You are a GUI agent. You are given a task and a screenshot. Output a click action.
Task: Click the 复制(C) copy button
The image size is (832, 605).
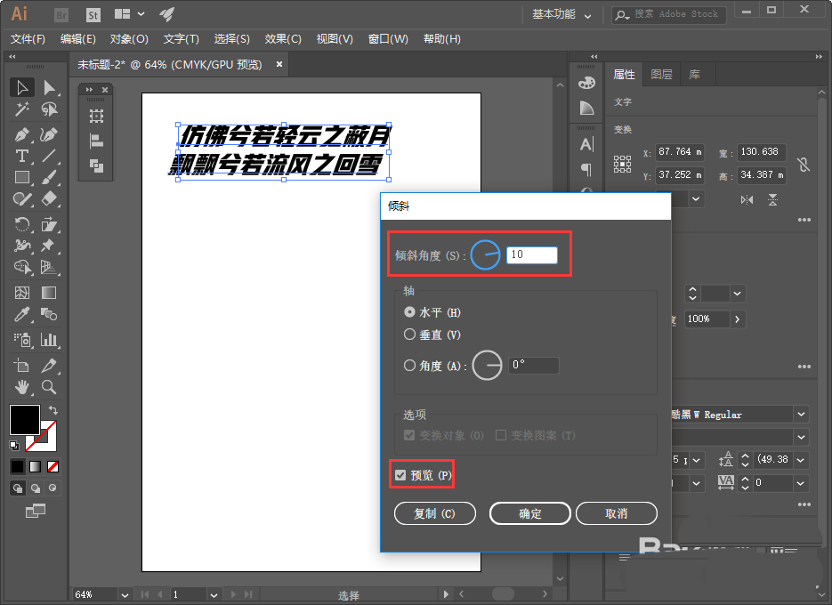click(434, 513)
